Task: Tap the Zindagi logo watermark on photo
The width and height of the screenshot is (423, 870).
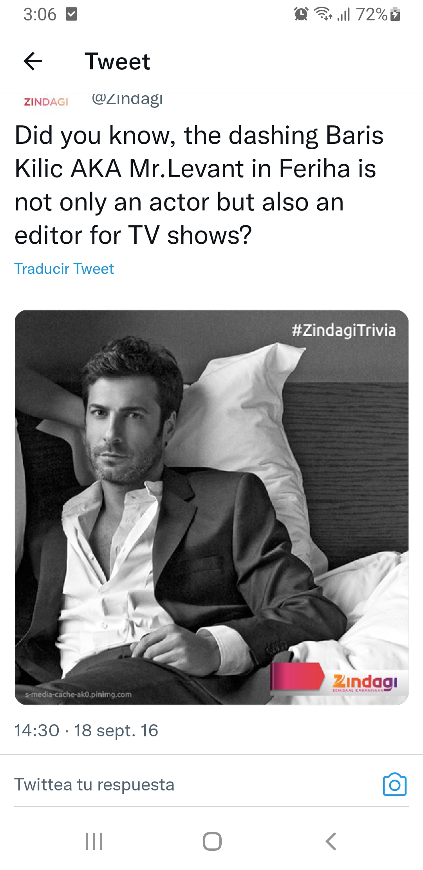Action: click(x=365, y=682)
